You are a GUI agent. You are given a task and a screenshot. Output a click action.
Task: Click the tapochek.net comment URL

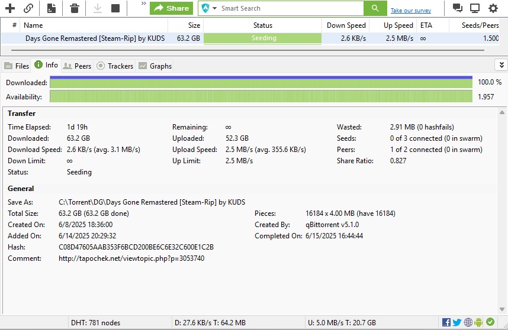pyautogui.click(x=131, y=258)
